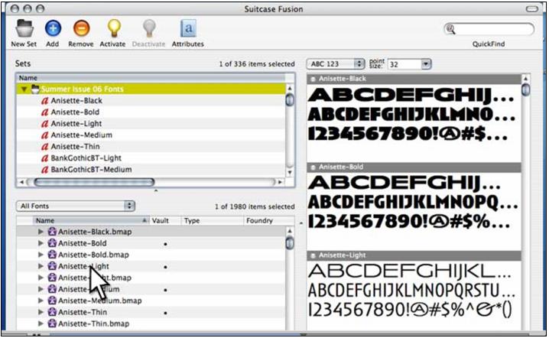
Task: Click the preview pane vertical scroll thumb
Action: 525,89
